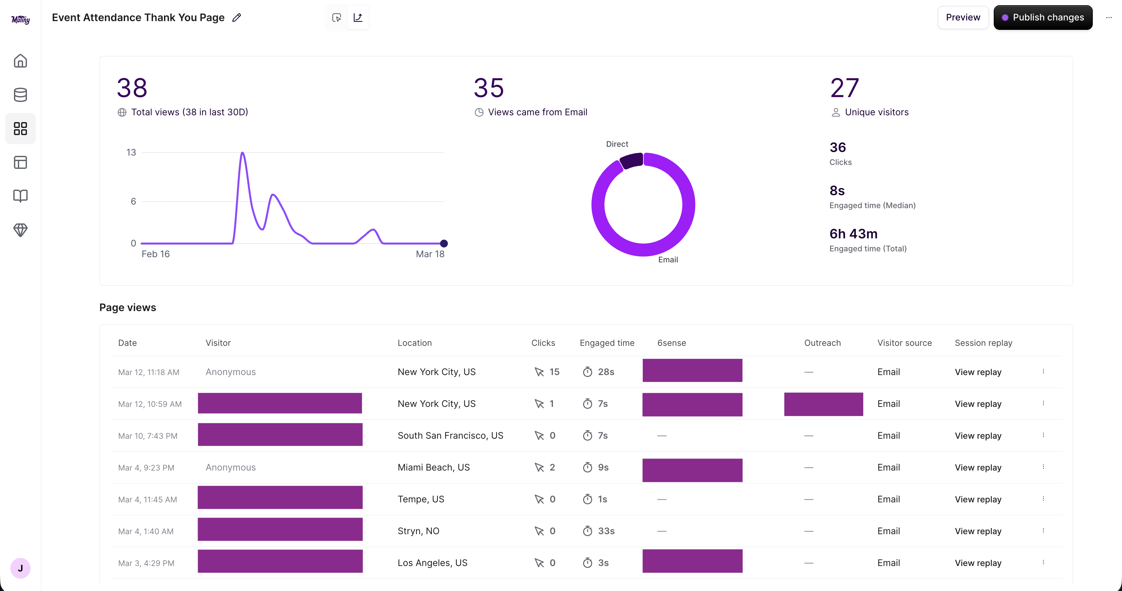The width and height of the screenshot is (1122, 591).
Task: Click the Stryn, NO location cell
Action: click(418, 531)
